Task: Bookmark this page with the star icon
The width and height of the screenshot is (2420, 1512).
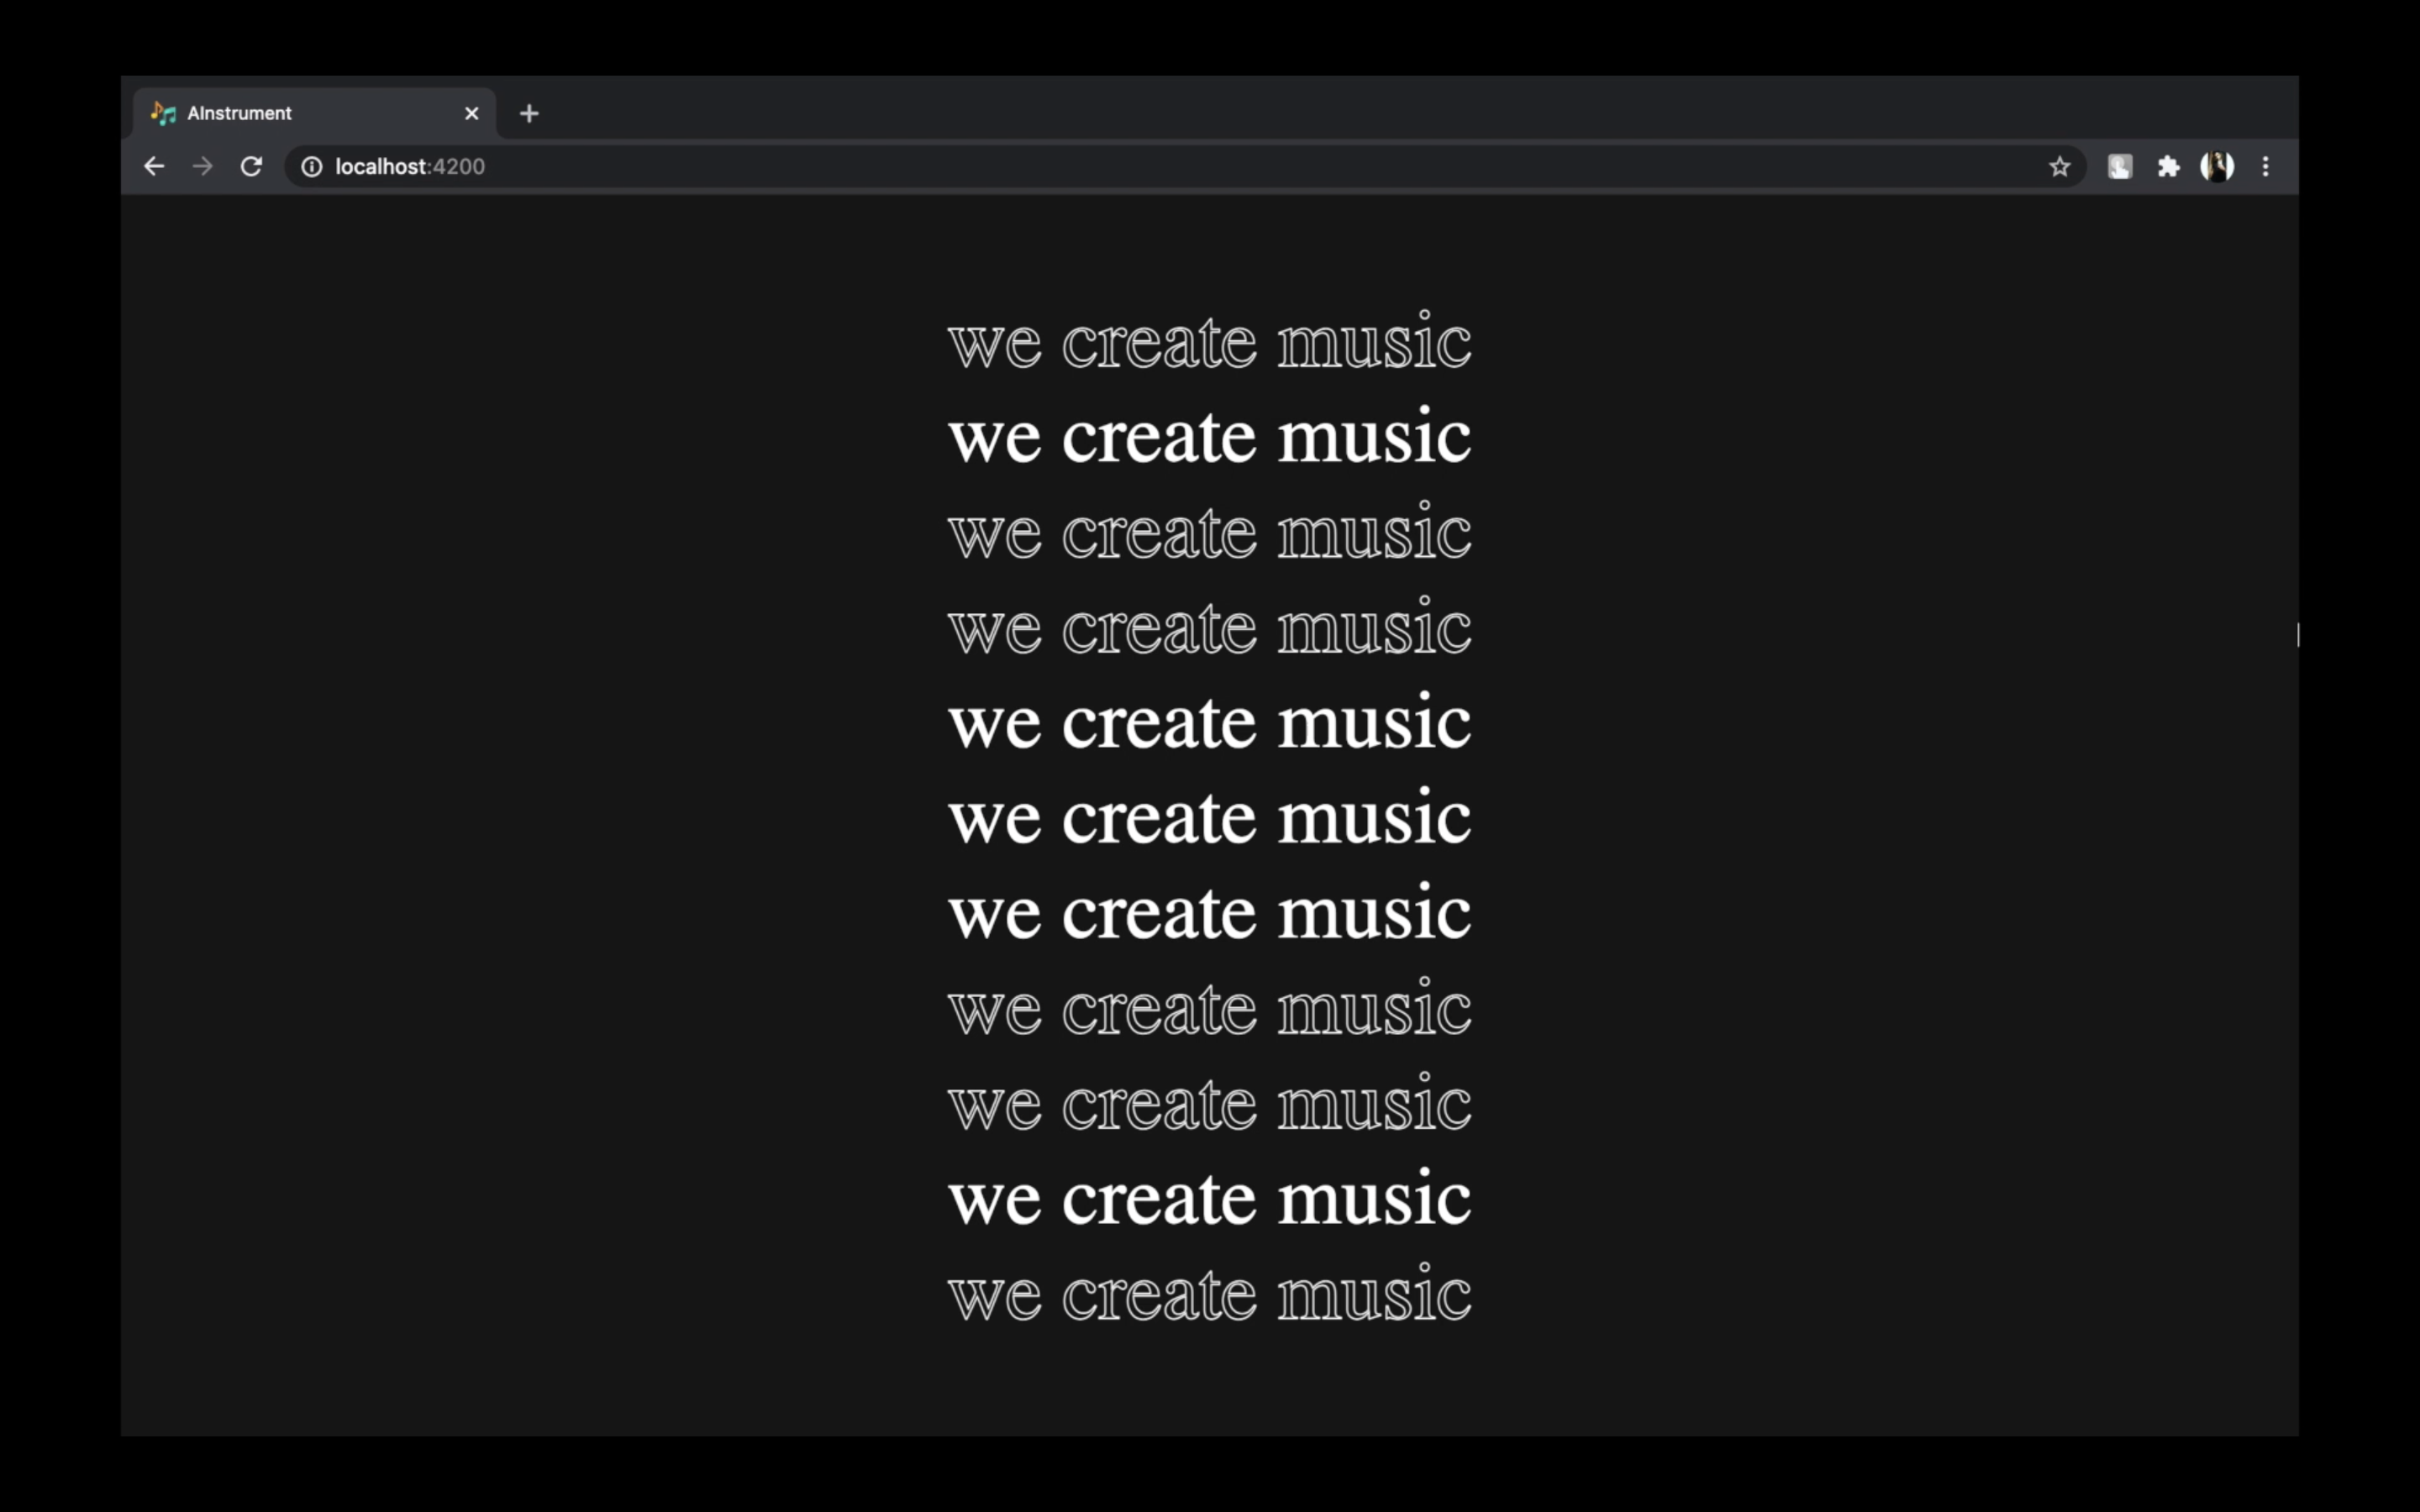Action: [x=2059, y=166]
